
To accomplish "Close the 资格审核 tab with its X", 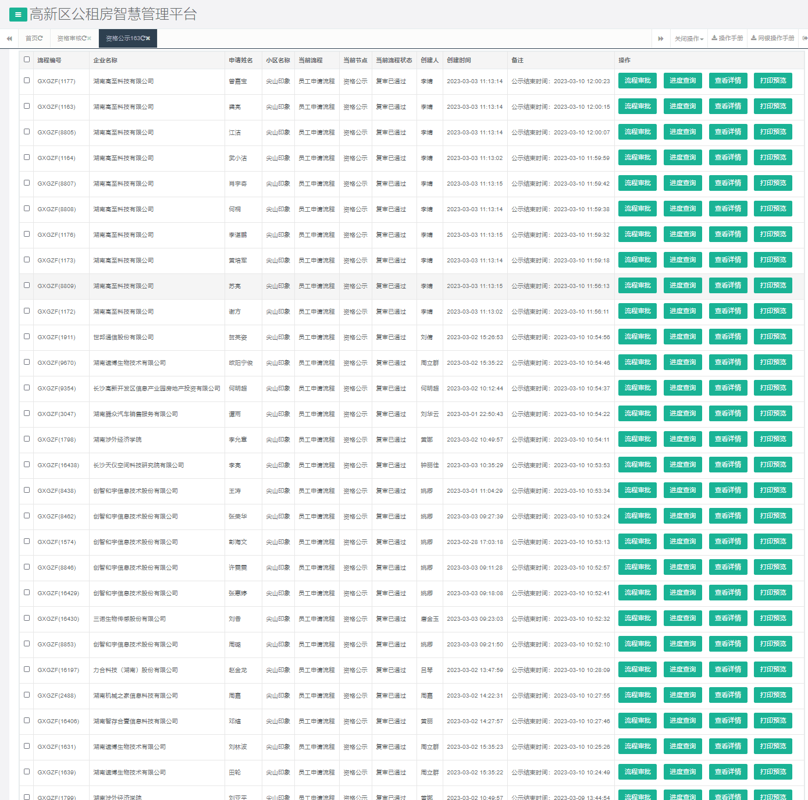I will click(89, 38).
